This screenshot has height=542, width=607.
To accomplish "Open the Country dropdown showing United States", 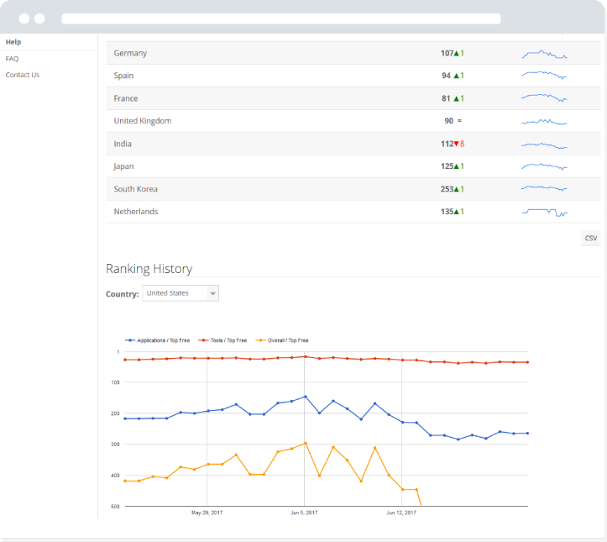I will pos(181,293).
